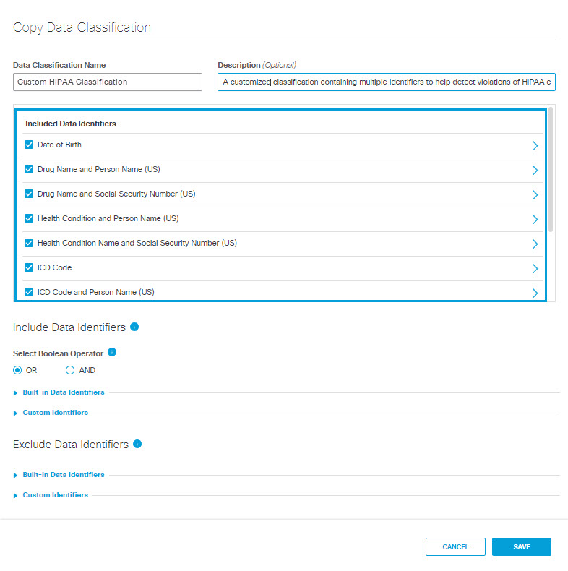
Task: Expand Built-in Data Identifiers under Exclude section
Action: coord(64,474)
